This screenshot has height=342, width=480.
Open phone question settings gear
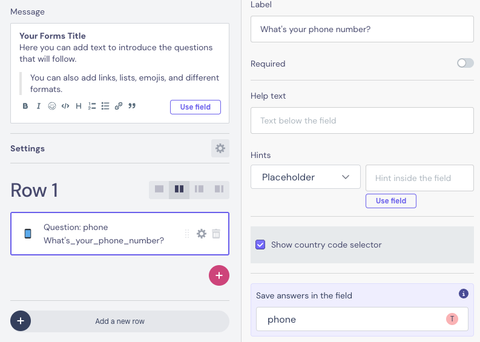[202, 234]
